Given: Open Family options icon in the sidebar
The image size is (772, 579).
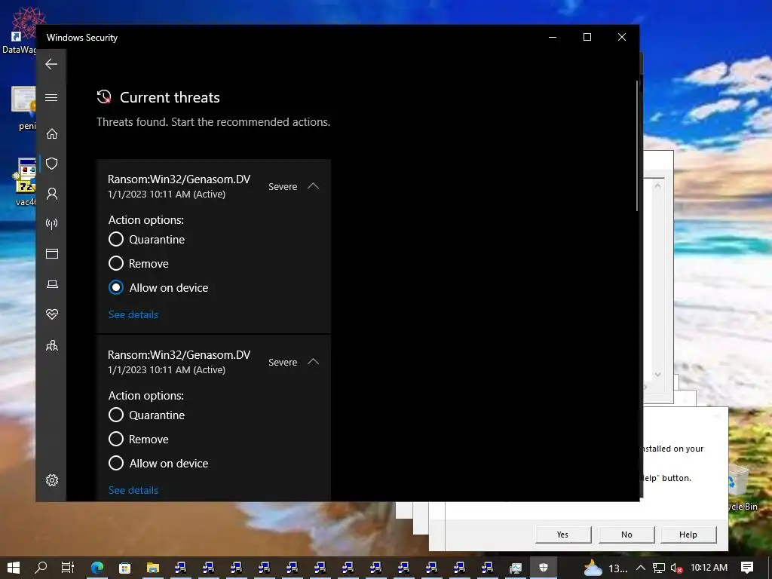Looking at the screenshot, I should click(x=52, y=345).
